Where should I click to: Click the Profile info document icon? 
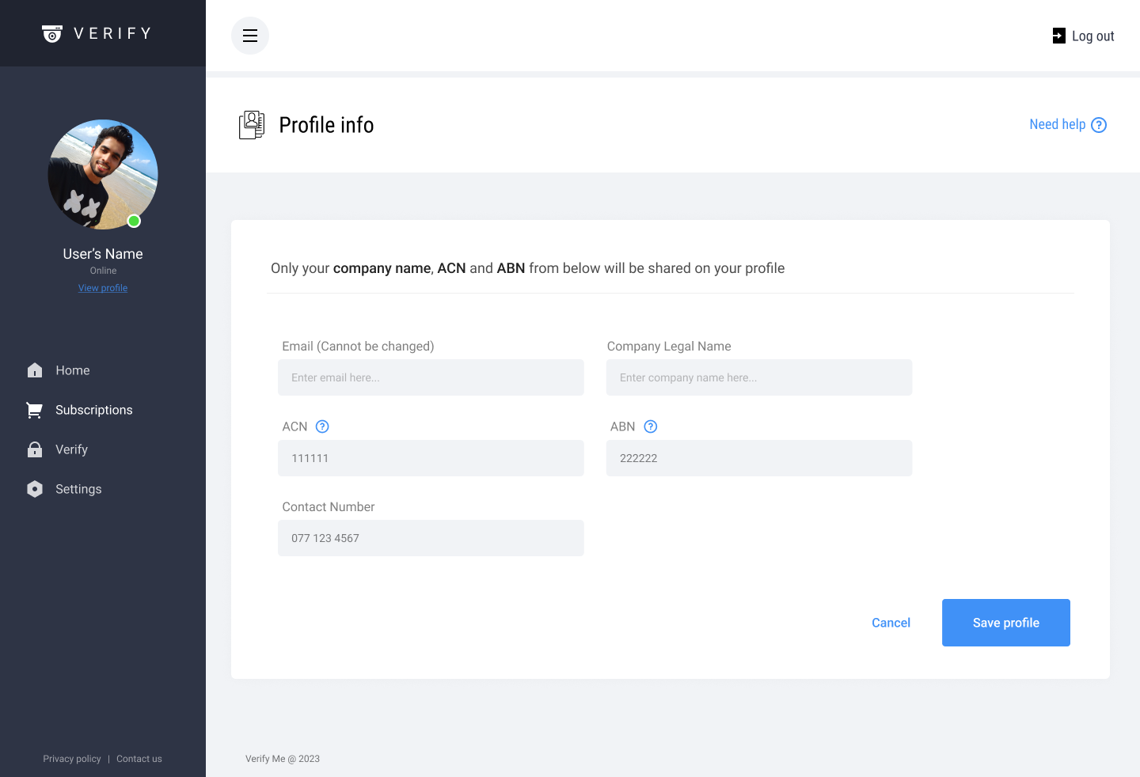tap(252, 125)
